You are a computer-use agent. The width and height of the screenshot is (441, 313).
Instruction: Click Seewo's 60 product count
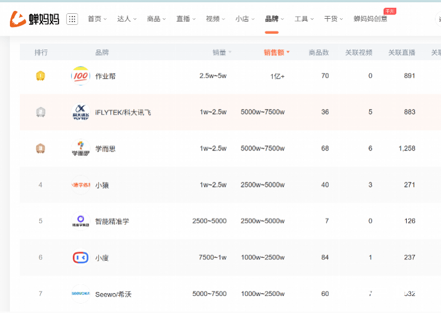point(325,294)
